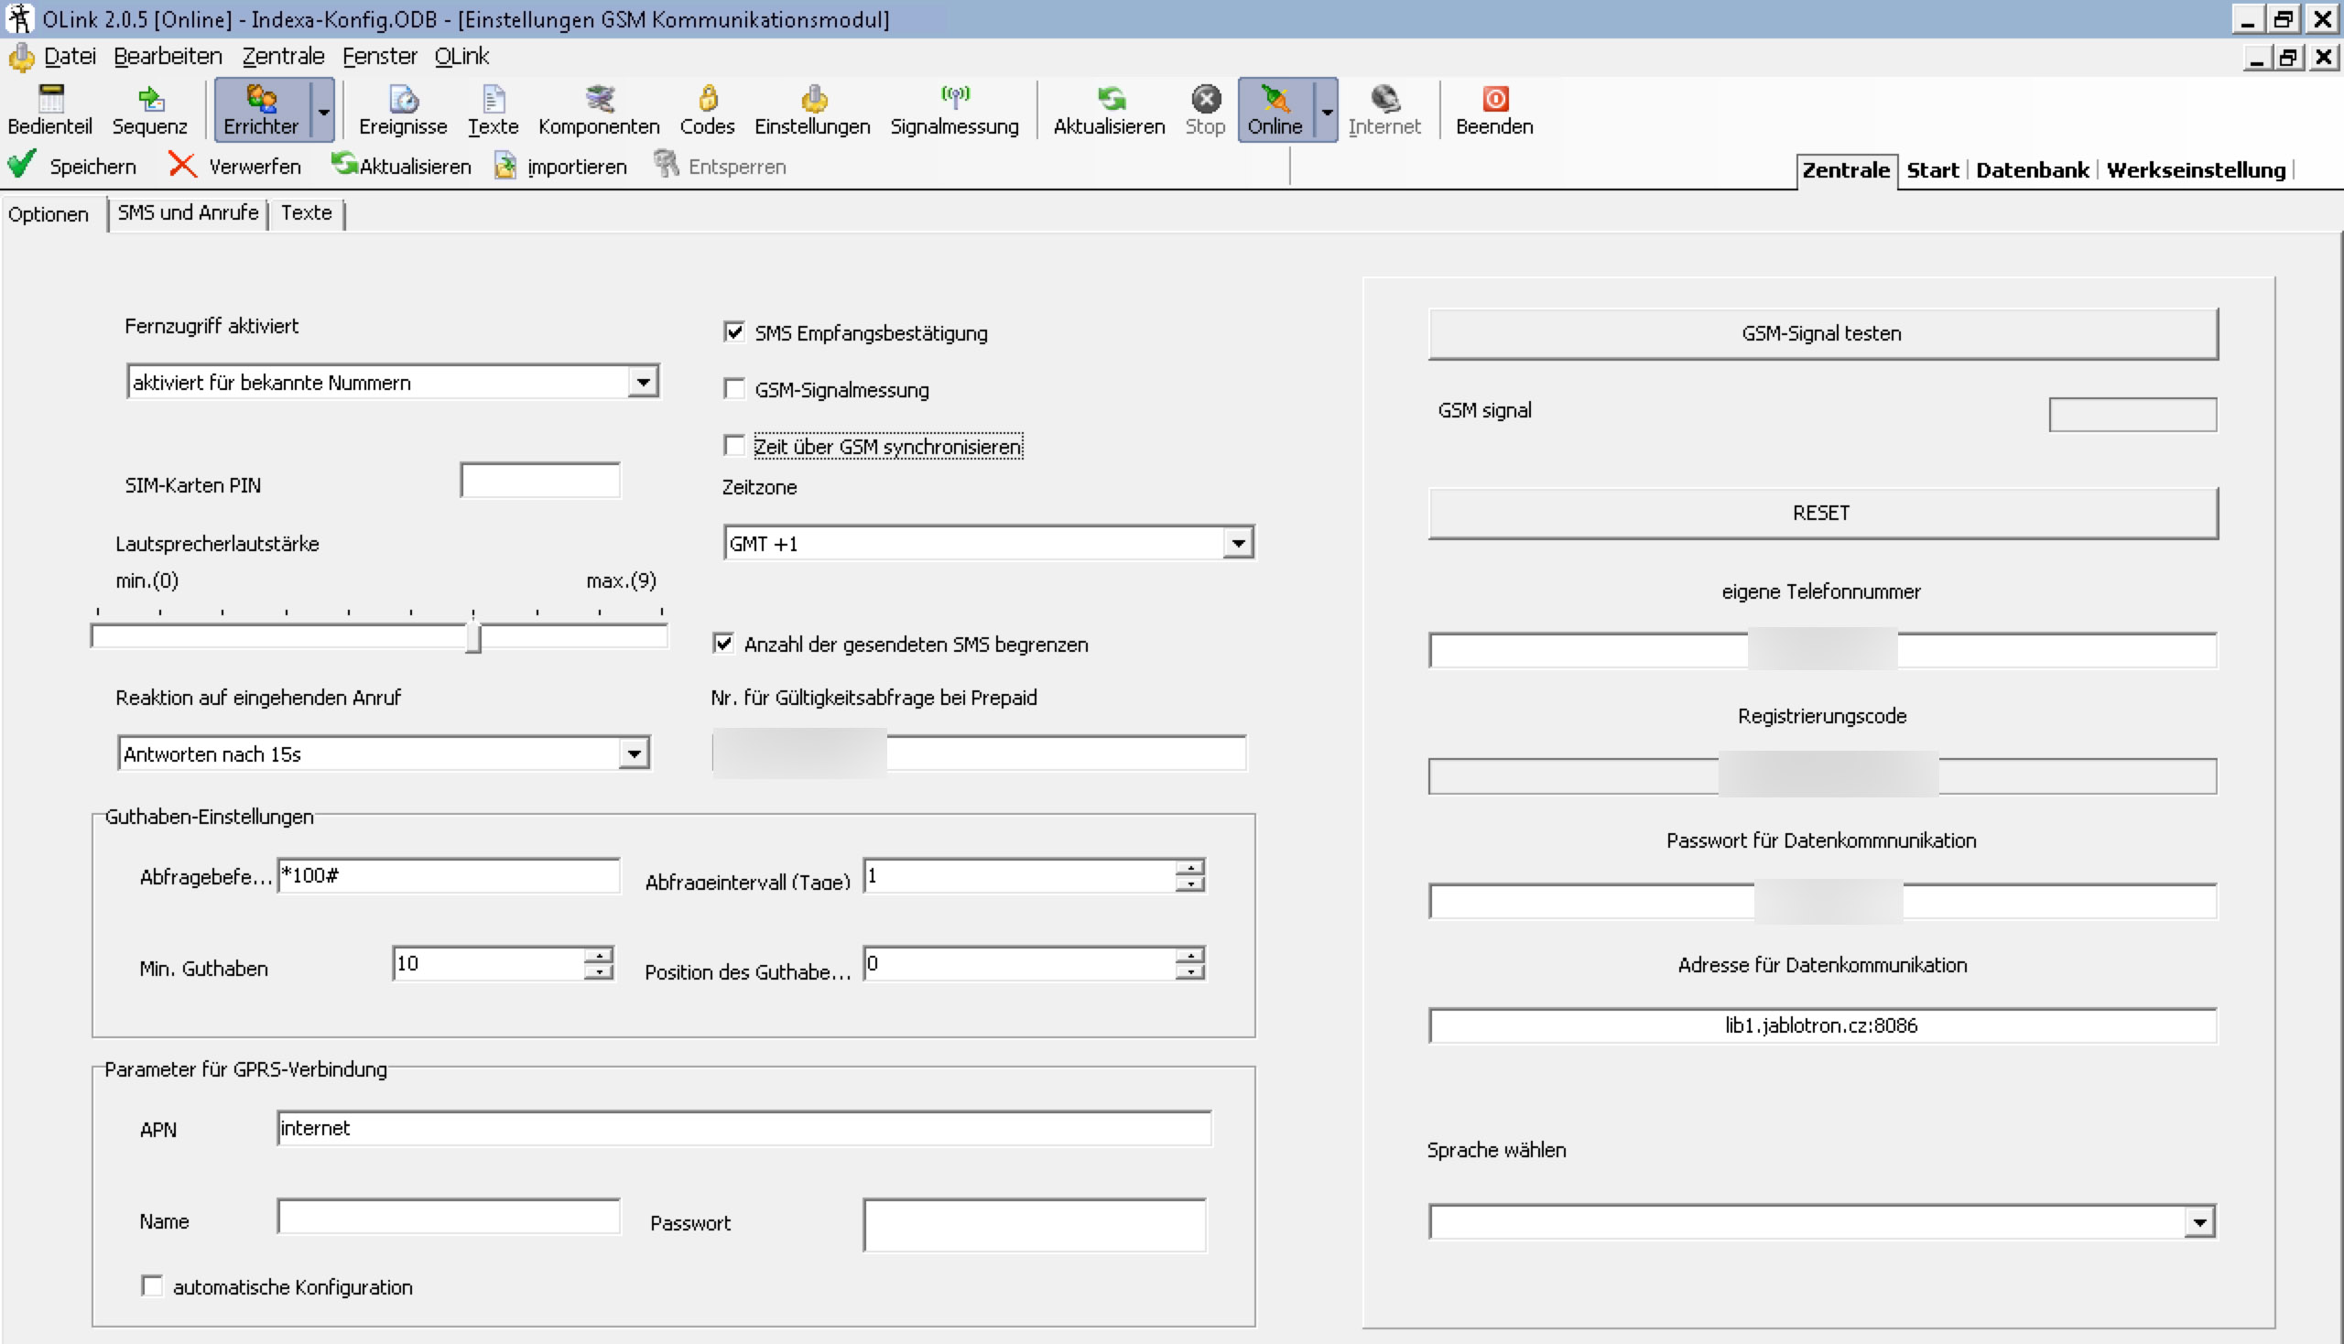2344x1344 pixels.
Task: Open the Zeitzone GMT +1 dropdown
Action: (1237, 543)
